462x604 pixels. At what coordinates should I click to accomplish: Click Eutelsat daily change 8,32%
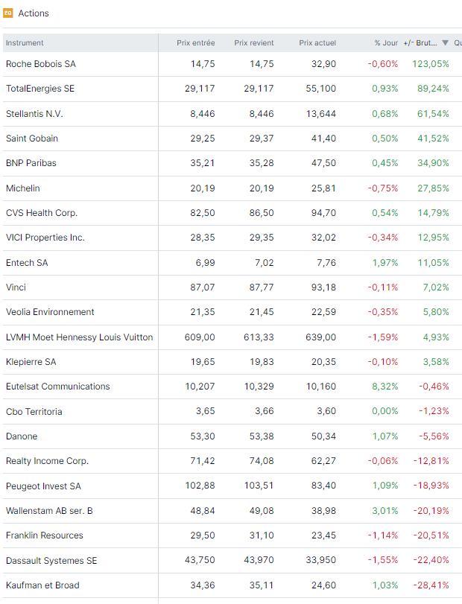[385, 387]
